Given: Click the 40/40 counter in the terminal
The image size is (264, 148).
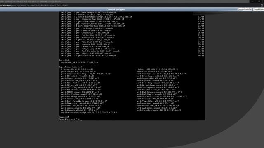Looking at the screenshot, I should click(x=201, y=55).
